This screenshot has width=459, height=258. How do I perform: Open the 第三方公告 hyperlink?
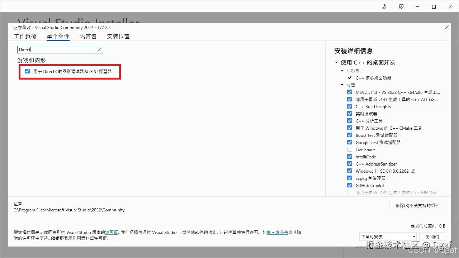[277, 232]
